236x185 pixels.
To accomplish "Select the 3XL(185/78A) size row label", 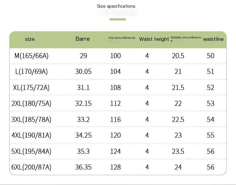I will pyautogui.click(x=31, y=119).
